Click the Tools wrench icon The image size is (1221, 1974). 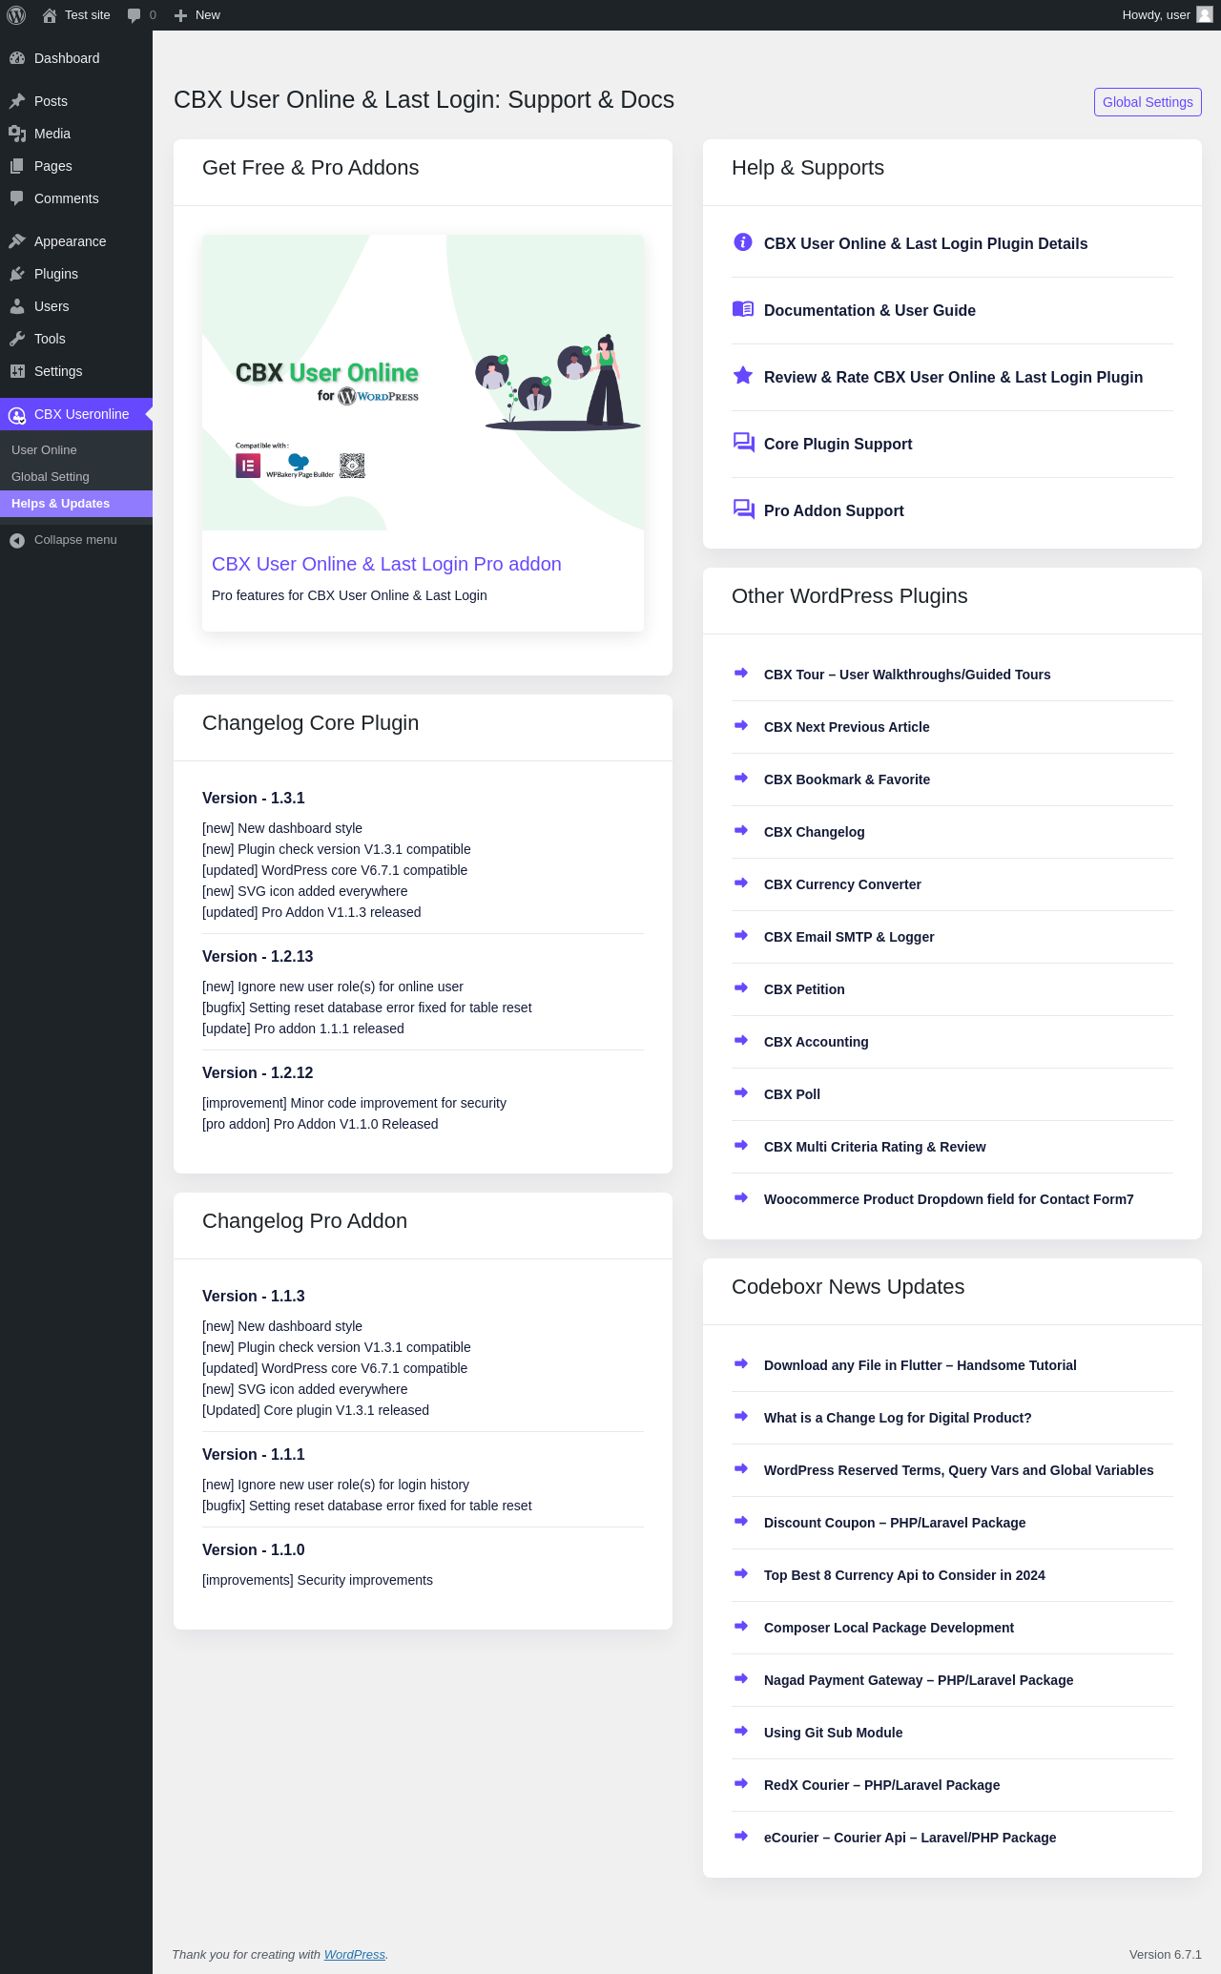[17, 339]
